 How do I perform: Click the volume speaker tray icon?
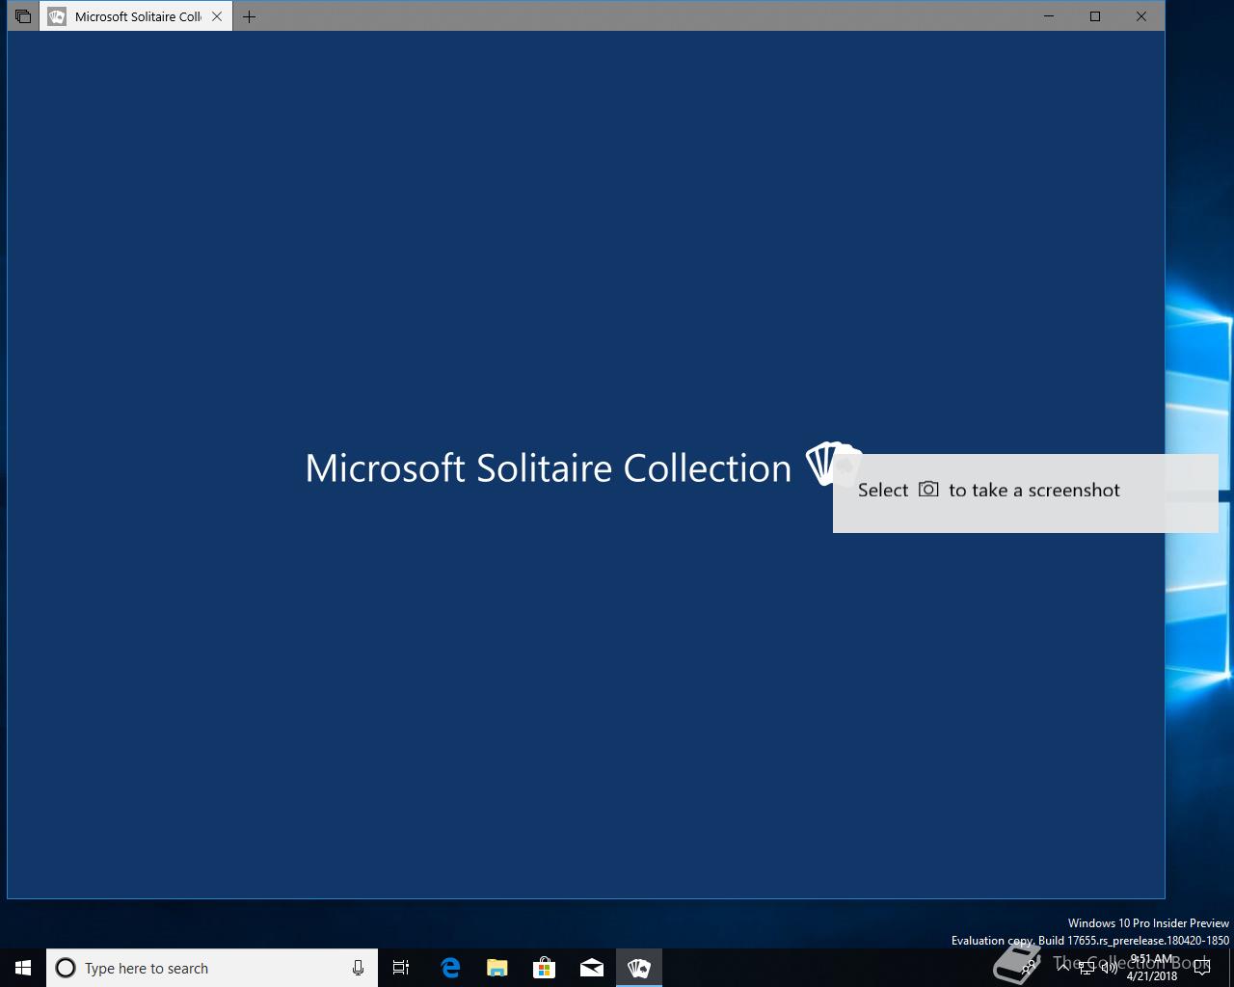(1110, 968)
